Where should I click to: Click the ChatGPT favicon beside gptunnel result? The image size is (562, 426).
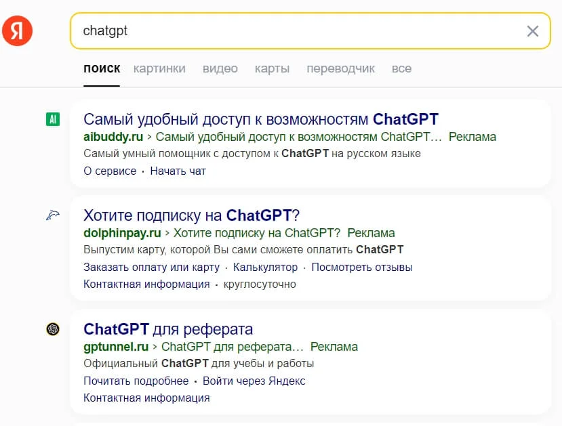[x=53, y=330]
